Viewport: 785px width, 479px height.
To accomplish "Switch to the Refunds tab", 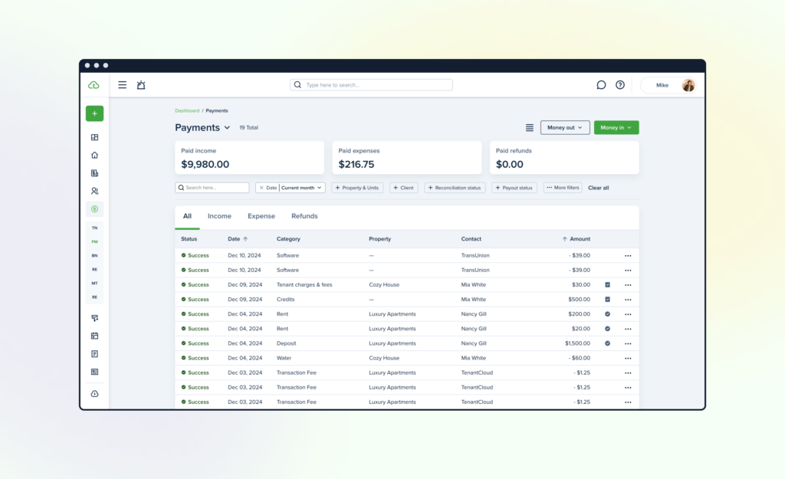I will point(304,216).
